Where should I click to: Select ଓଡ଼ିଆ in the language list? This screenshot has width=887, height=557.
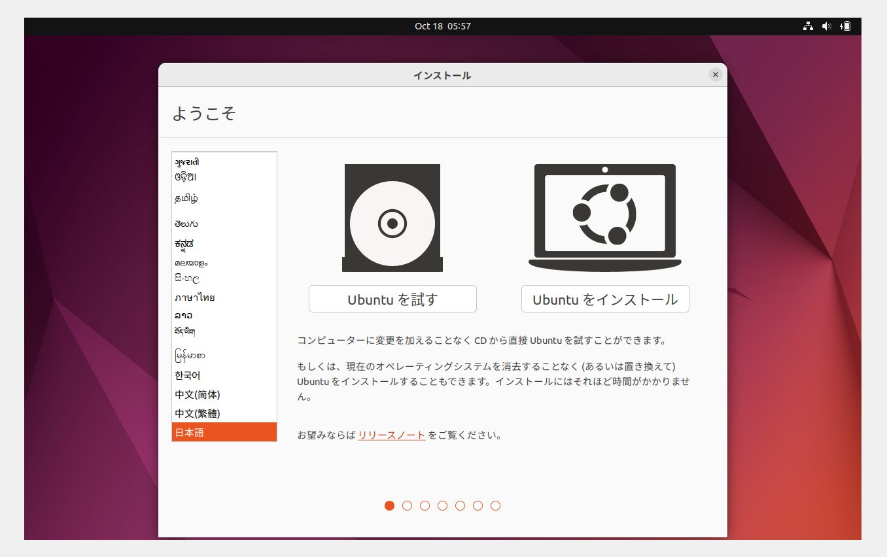[224, 177]
